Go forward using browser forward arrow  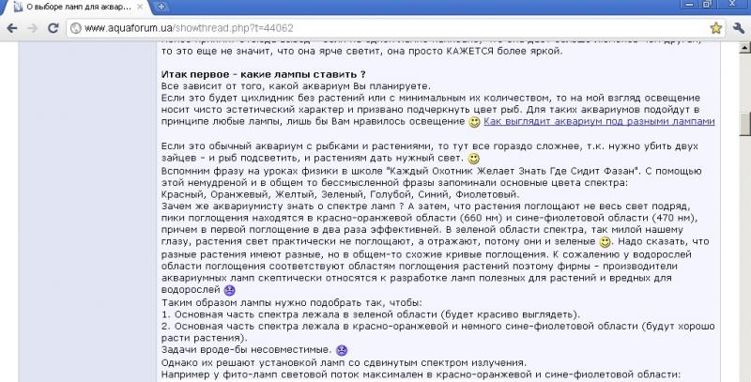tap(32, 28)
